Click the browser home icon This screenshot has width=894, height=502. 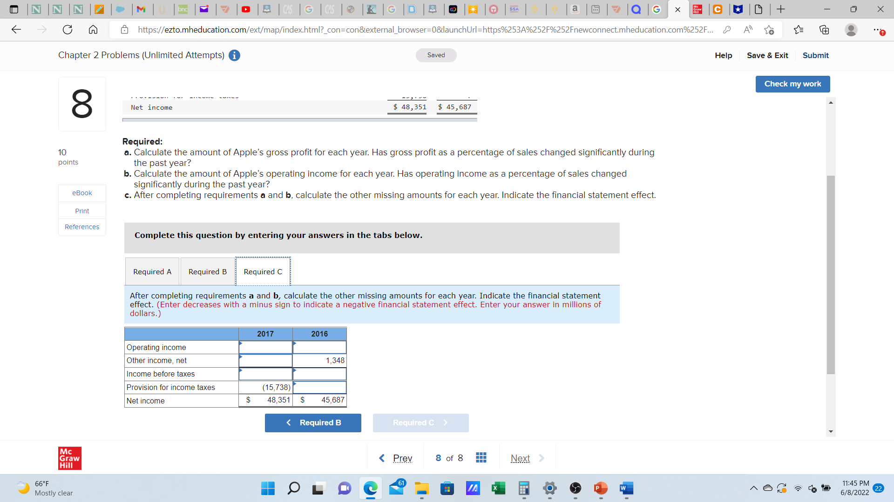93,30
